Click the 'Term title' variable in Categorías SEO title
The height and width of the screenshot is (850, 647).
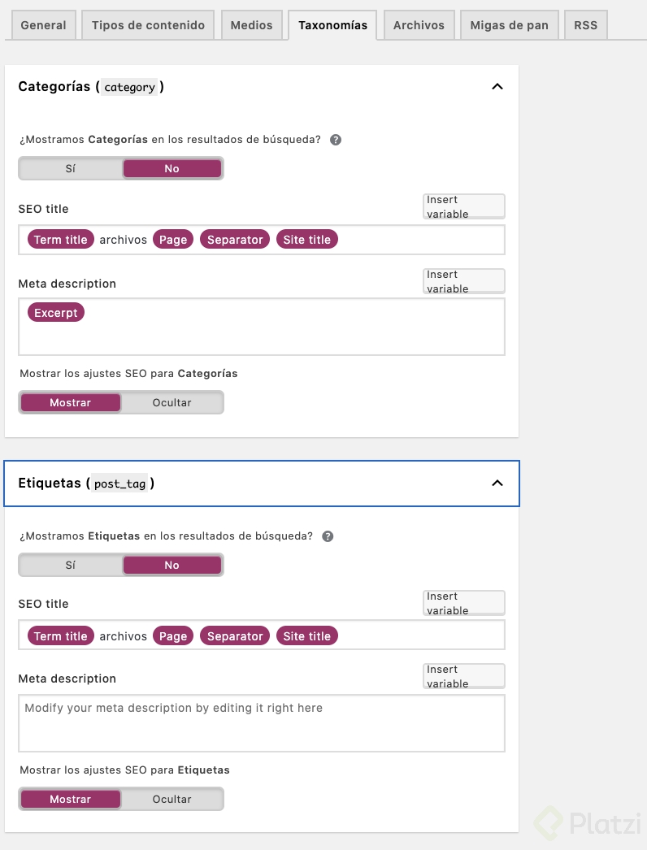click(61, 240)
